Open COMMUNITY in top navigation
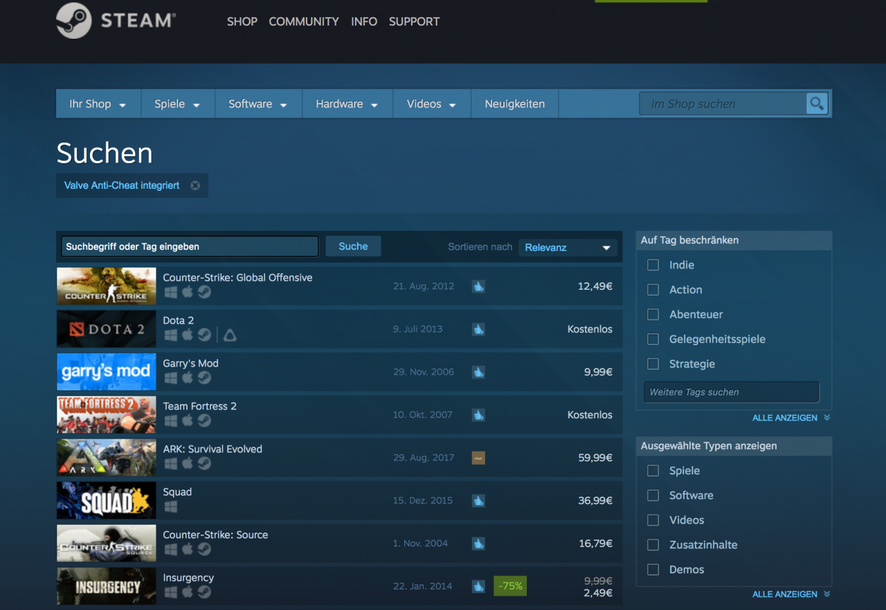 click(x=304, y=21)
